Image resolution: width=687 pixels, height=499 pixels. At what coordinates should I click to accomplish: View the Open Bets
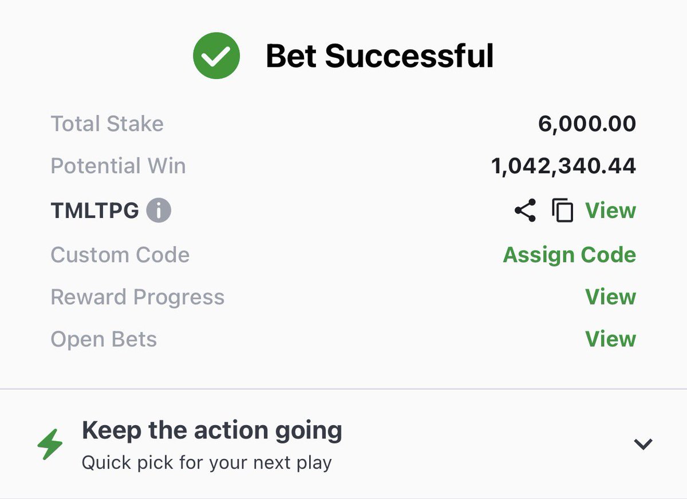click(x=610, y=339)
